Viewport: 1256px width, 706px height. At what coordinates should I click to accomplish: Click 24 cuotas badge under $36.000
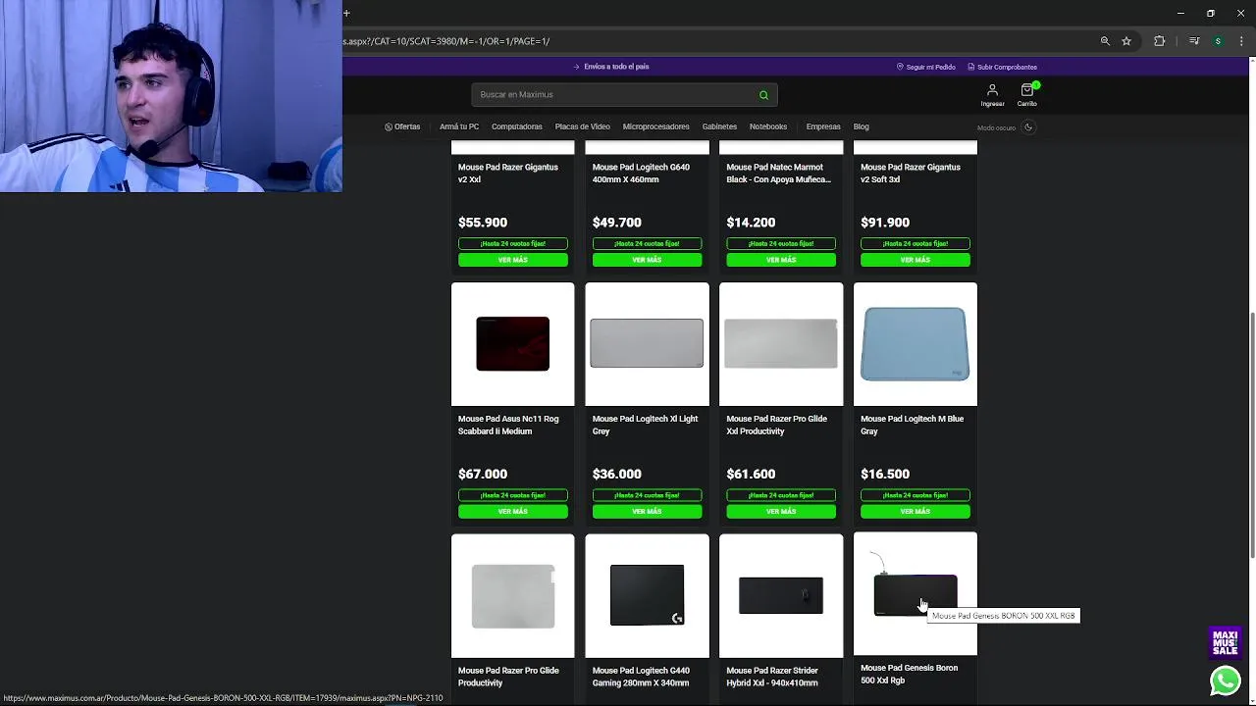coord(647,495)
